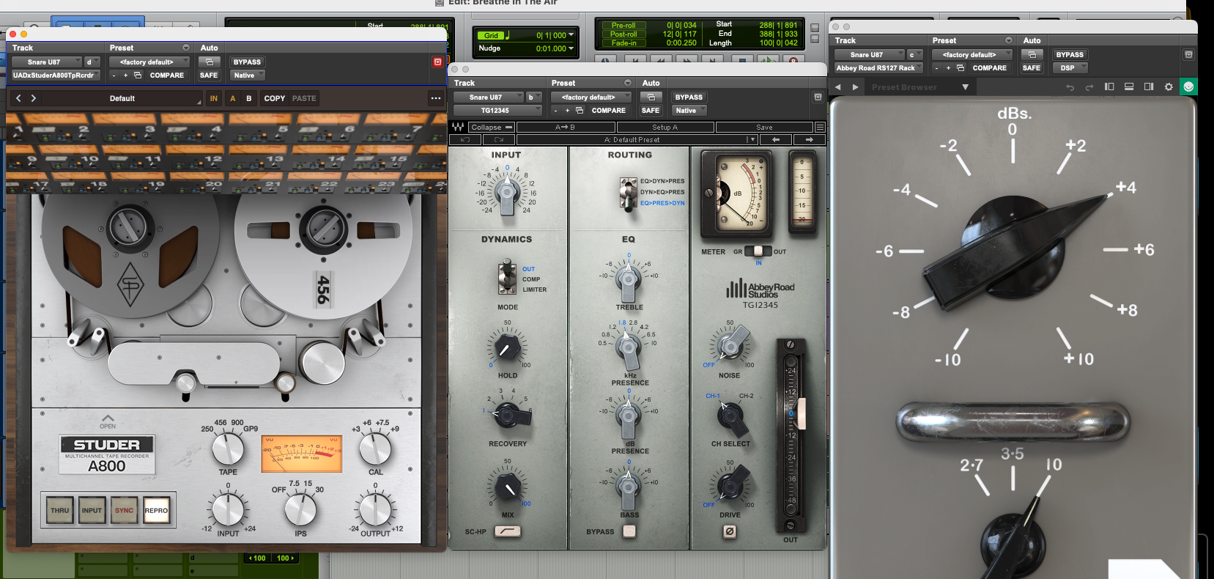Image resolution: width=1214 pixels, height=579 pixels.
Task: Toggle right sidebar layout icon in RS127
Action: [1149, 86]
